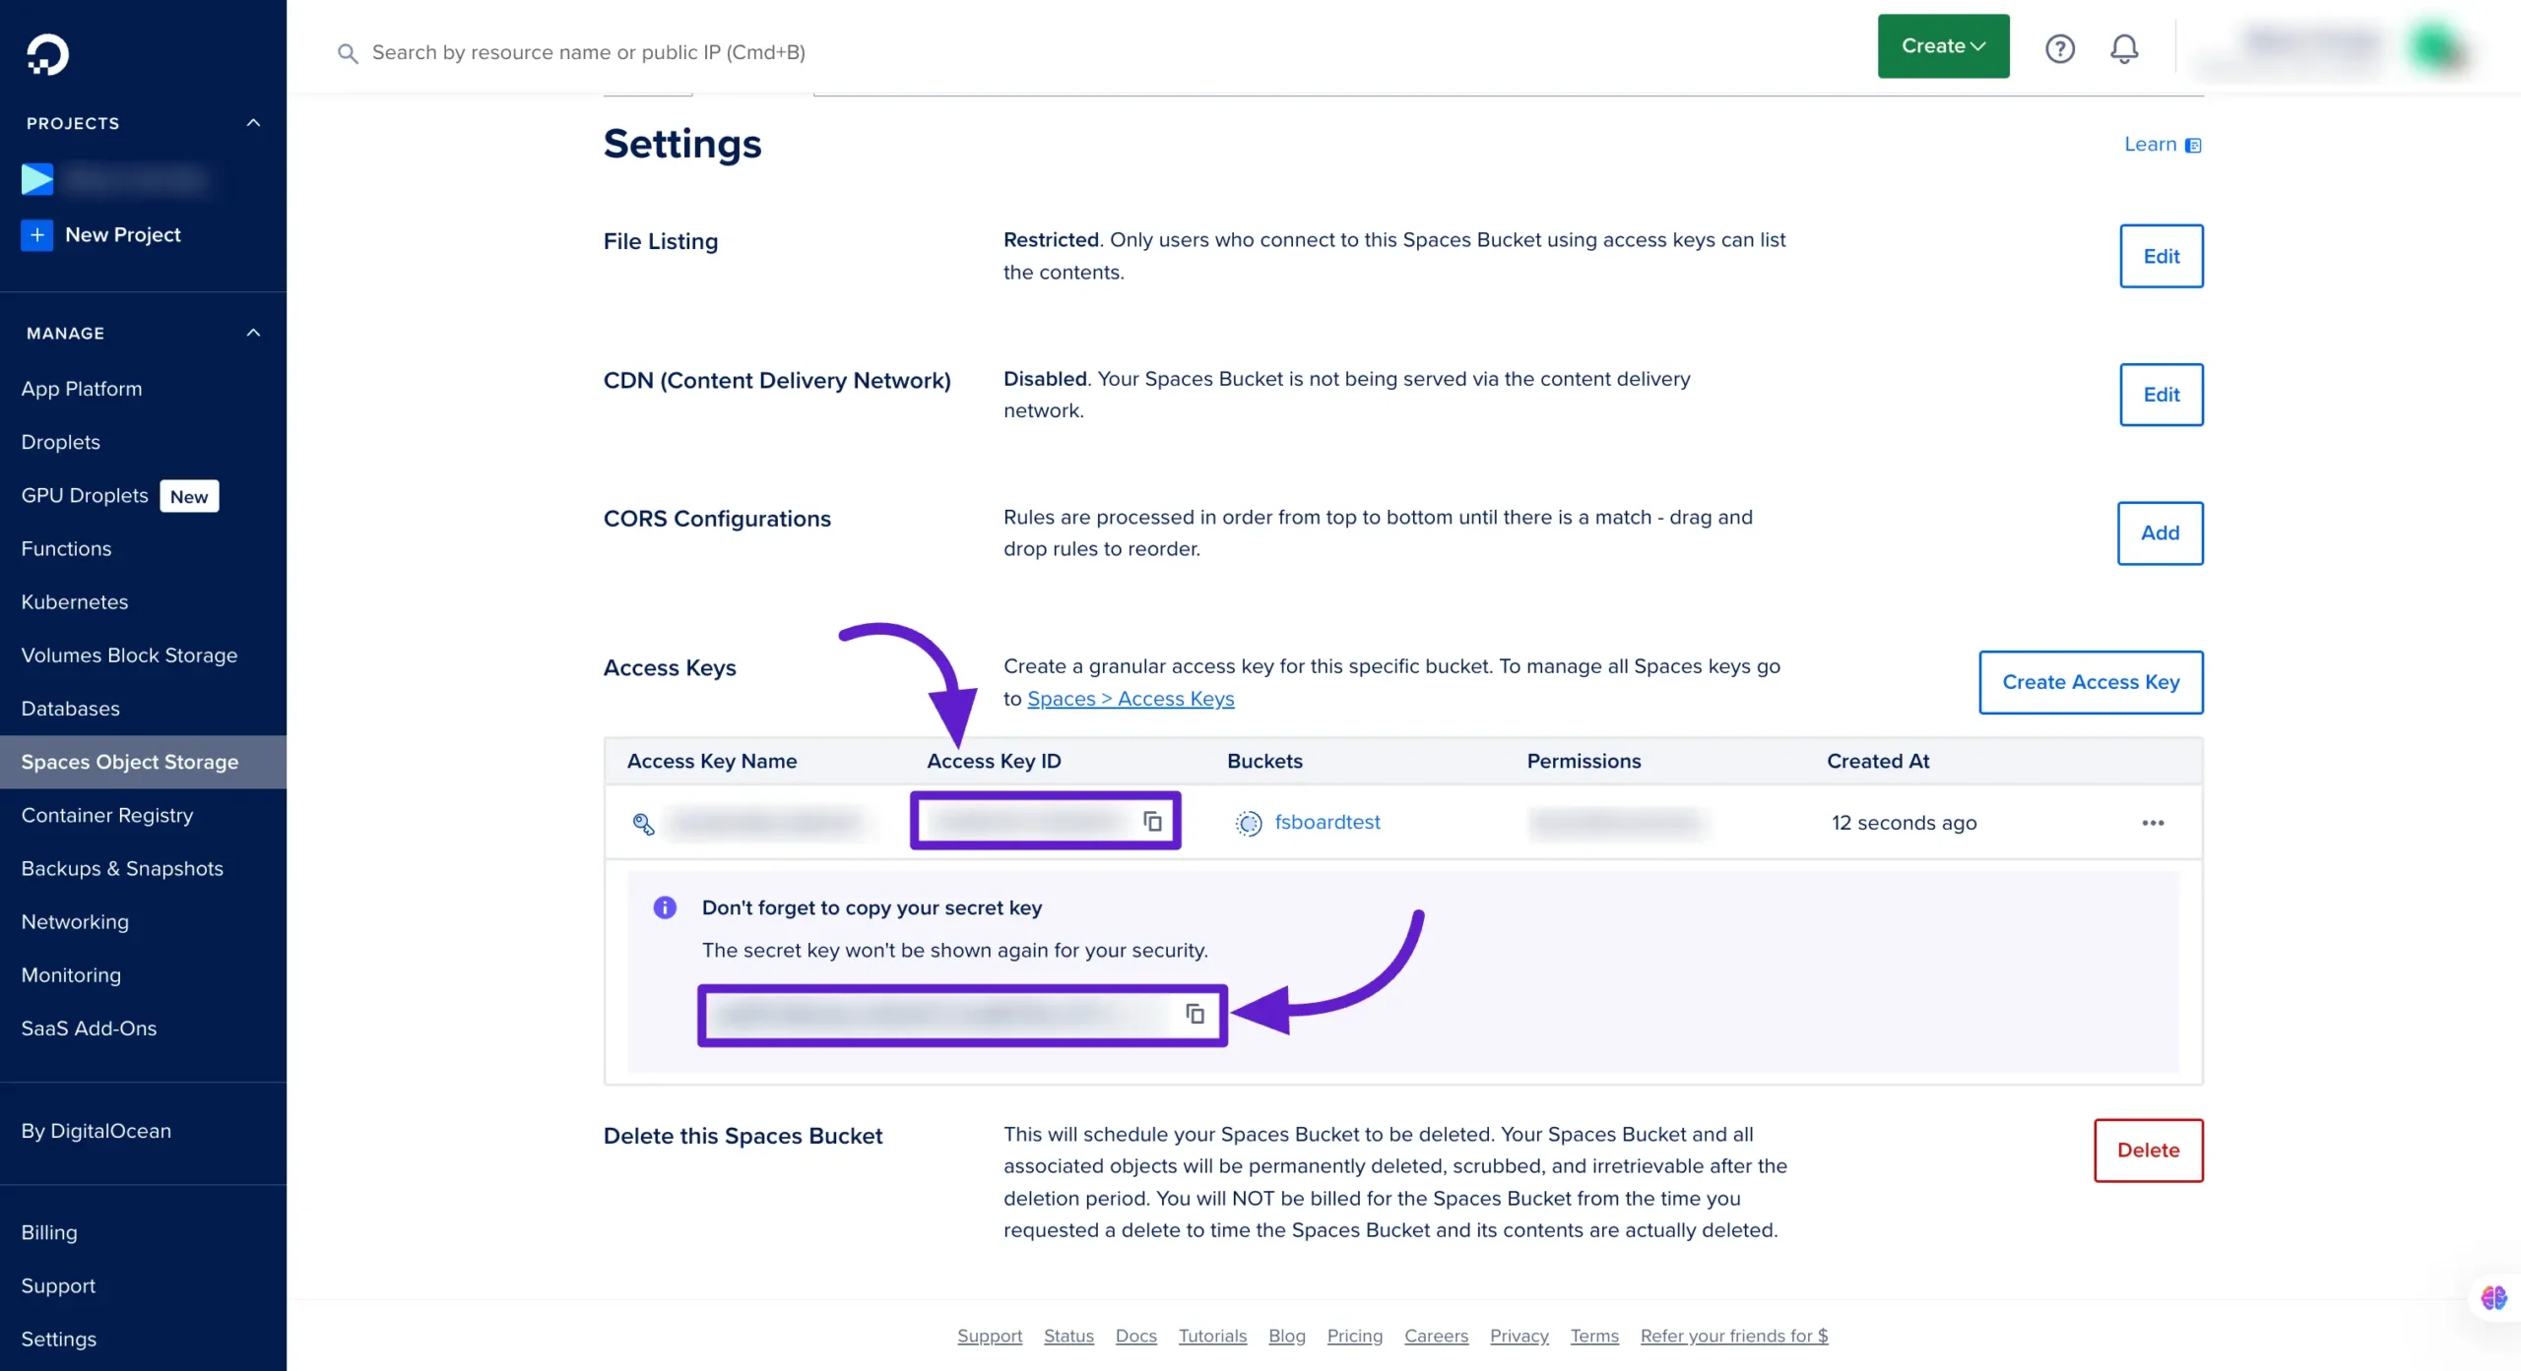Viewport: 2521px width, 1371px height.
Task: Open Databases in sidebar
Action: pos(70,708)
